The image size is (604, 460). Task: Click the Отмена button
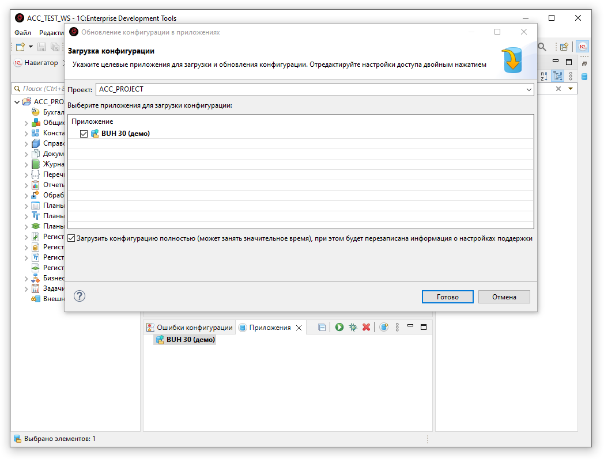[x=504, y=297]
